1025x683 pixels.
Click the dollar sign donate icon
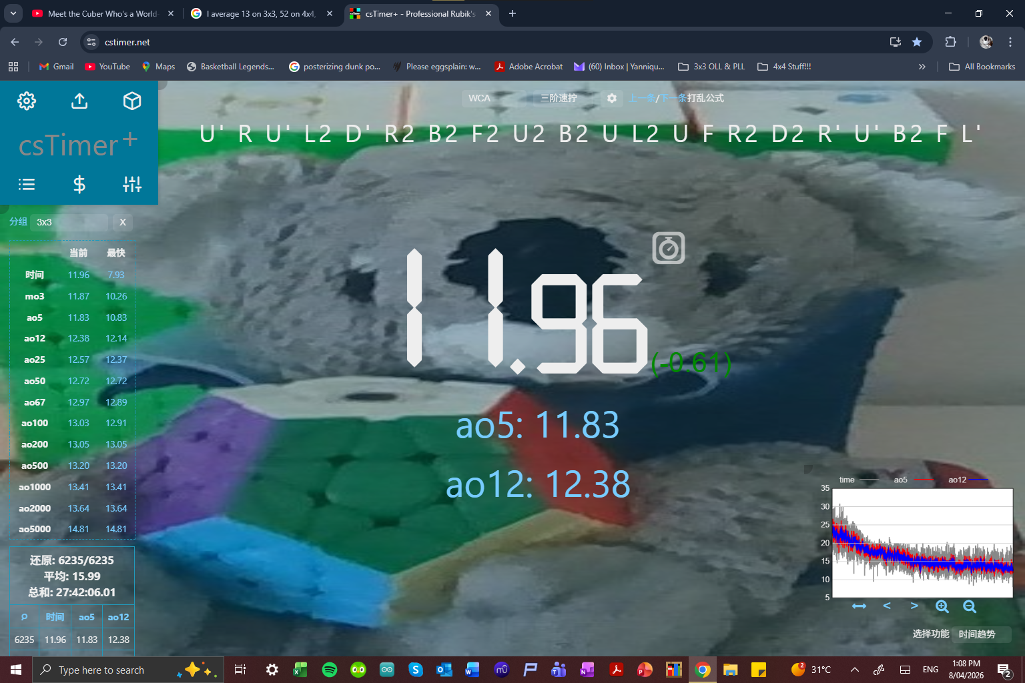pos(79,184)
